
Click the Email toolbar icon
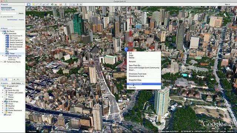coord(70,4)
